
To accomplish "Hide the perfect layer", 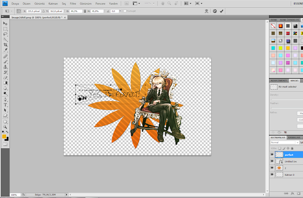I will click(x=272, y=154).
